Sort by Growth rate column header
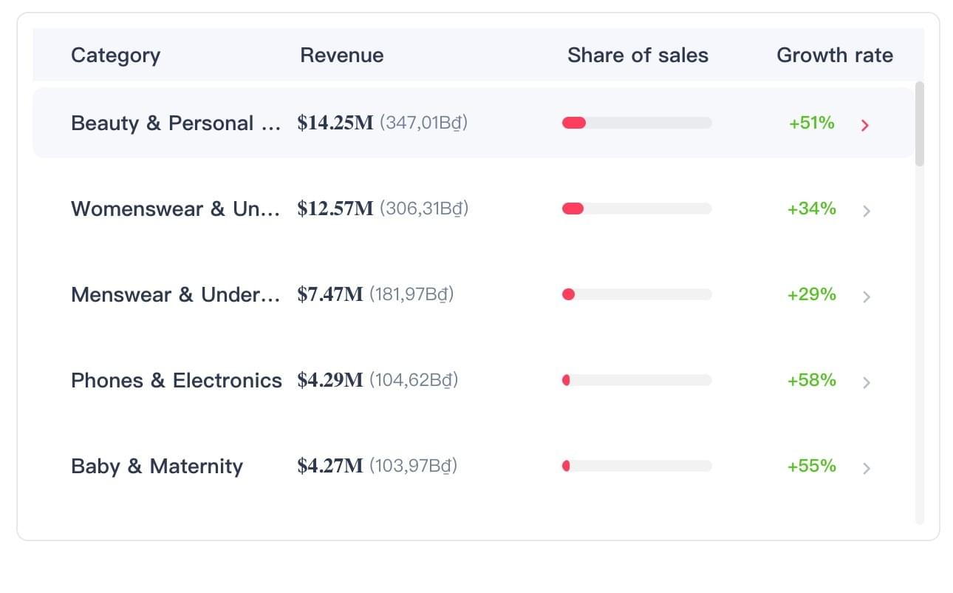953x593 pixels. point(834,55)
